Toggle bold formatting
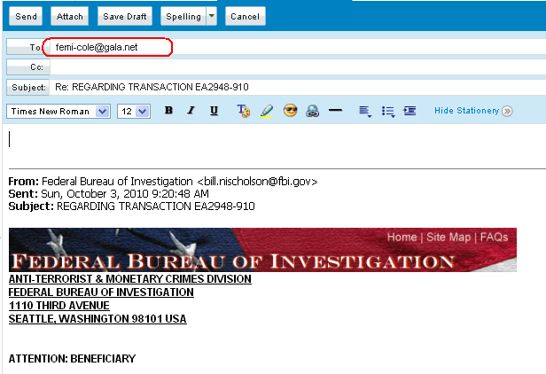 coord(169,111)
